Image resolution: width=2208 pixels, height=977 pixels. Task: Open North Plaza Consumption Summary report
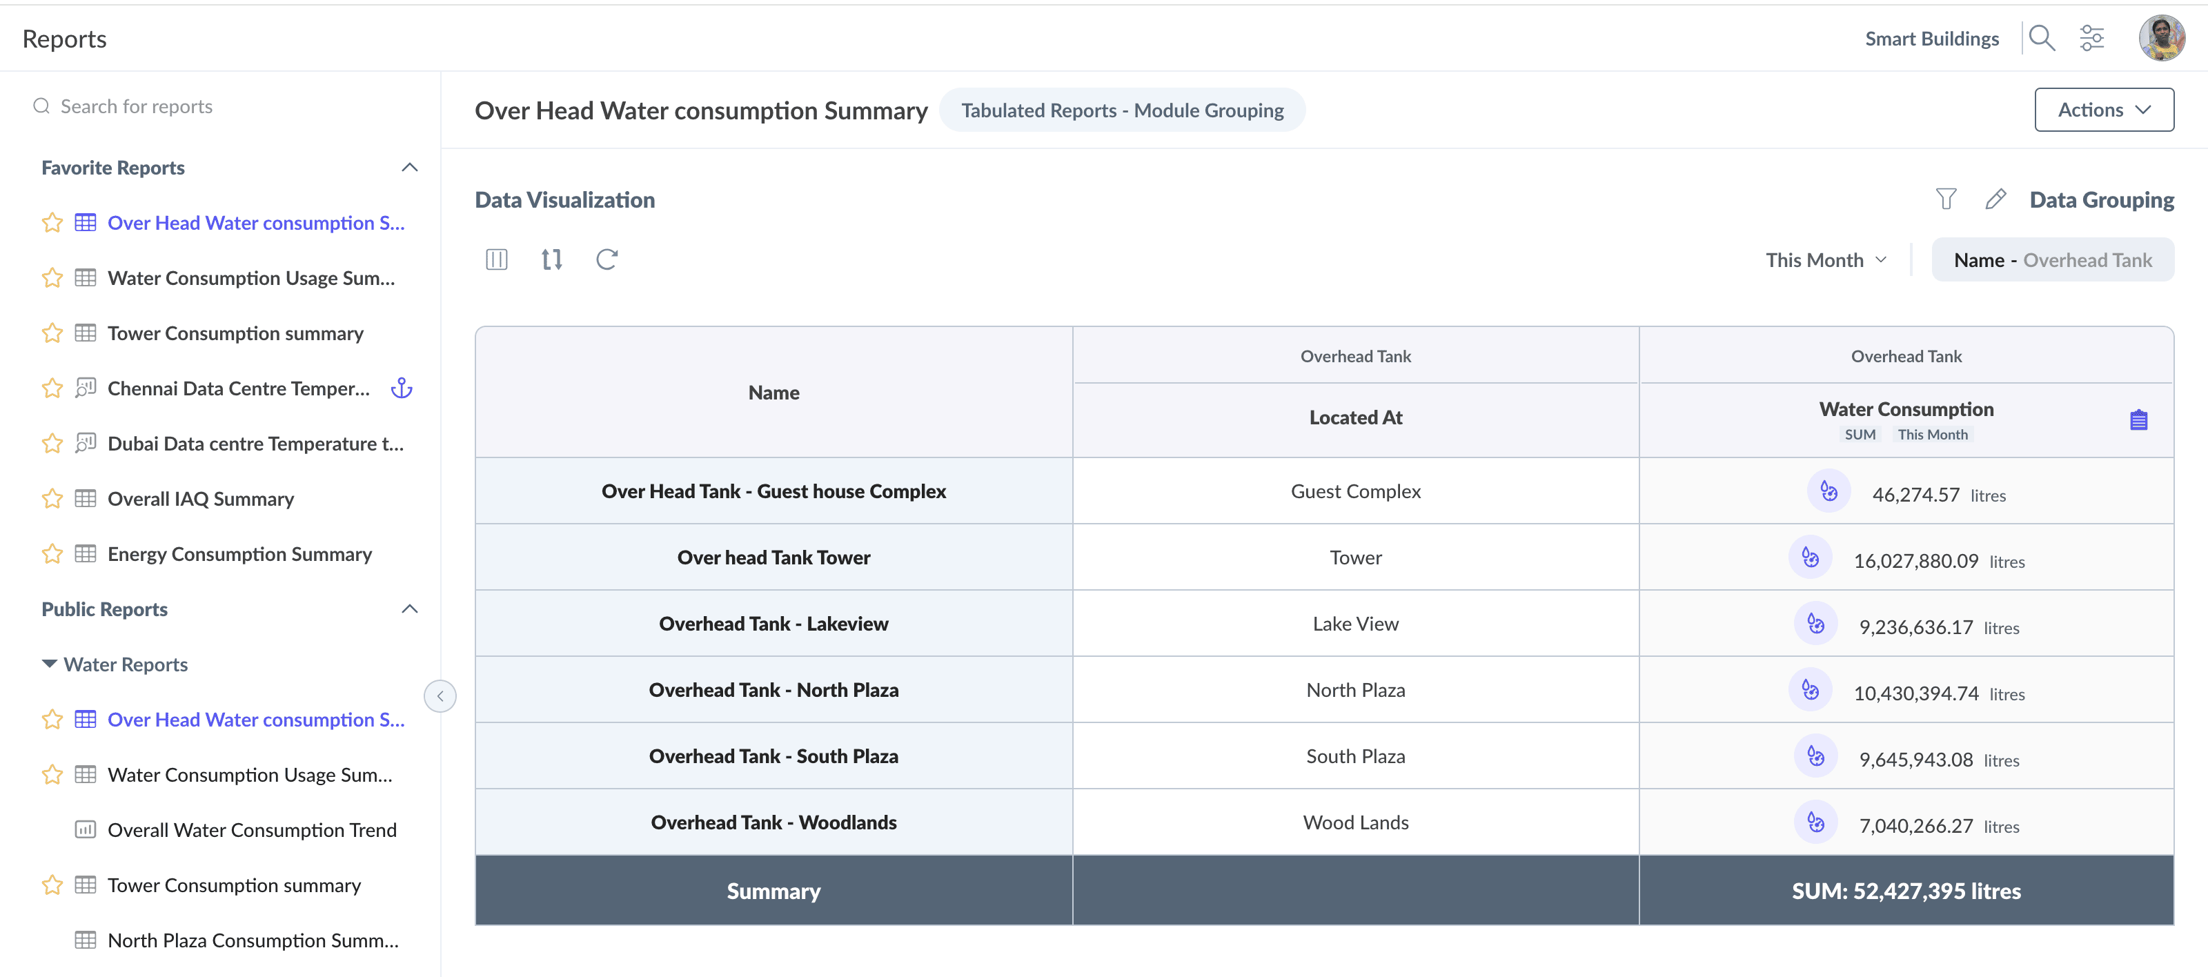(x=252, y=940)
